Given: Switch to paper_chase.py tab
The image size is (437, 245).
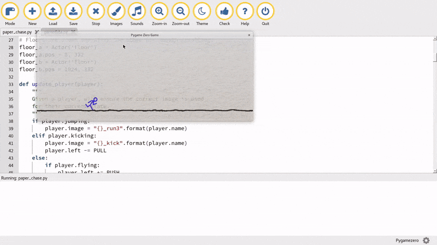Looking at the screenshot, I should click(17, 32).
